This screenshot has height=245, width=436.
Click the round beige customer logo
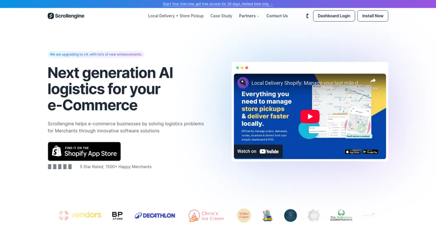click(244, 216)
